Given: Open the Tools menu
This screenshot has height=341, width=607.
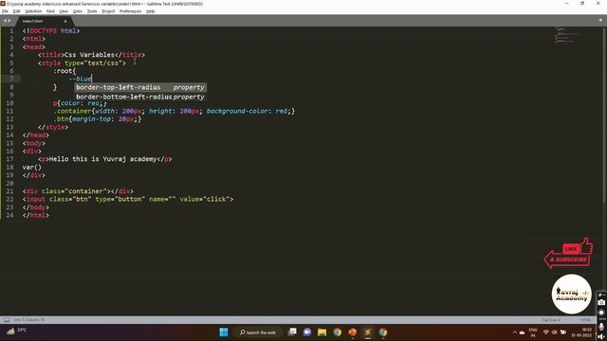Looking at the screenshot, I should click(x=92, y=11).
